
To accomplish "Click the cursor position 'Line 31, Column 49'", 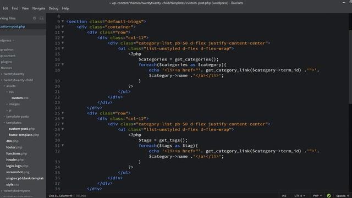I will click(x=61, y=196).
